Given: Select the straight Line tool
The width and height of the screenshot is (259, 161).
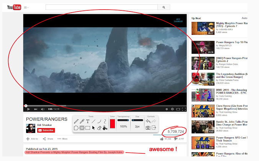Looking at the screenshot, I should [x=93, y=122].
